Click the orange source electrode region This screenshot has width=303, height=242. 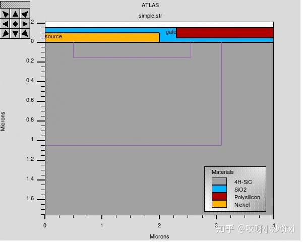102,37
